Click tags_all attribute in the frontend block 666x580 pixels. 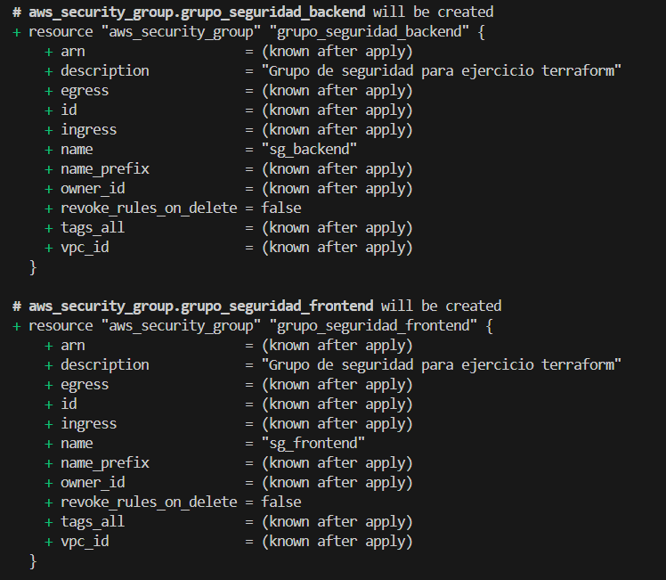coord(93,521)
